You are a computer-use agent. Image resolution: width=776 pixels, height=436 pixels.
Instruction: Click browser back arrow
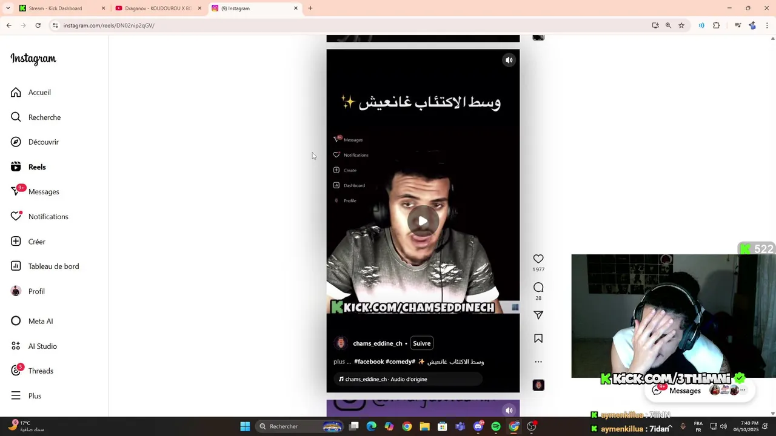pyautogui.click(x=8, y=25)
